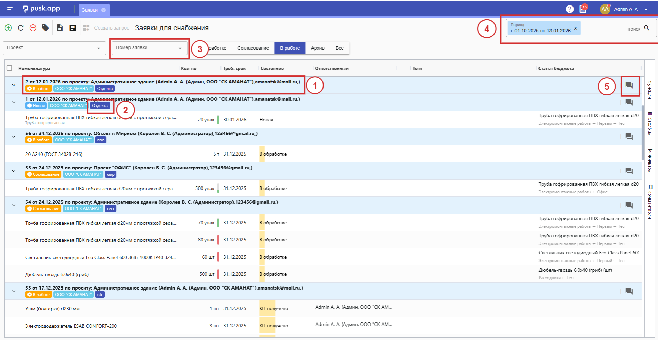Open the help question mark icon

tap(570, 9)
